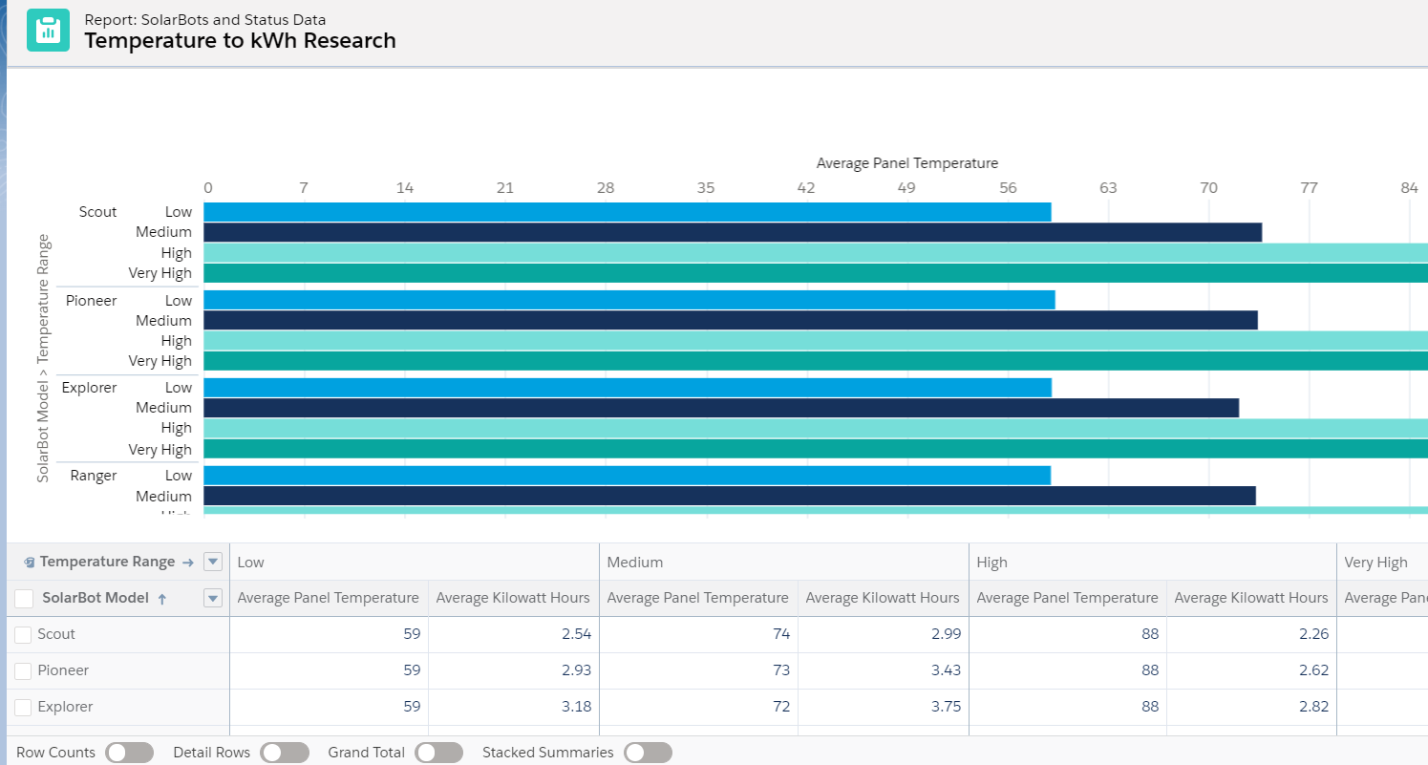Enable the Row Counts toggle
Image resolution: width=1428 pixels, height=765 pixels.
coord(129,753)
